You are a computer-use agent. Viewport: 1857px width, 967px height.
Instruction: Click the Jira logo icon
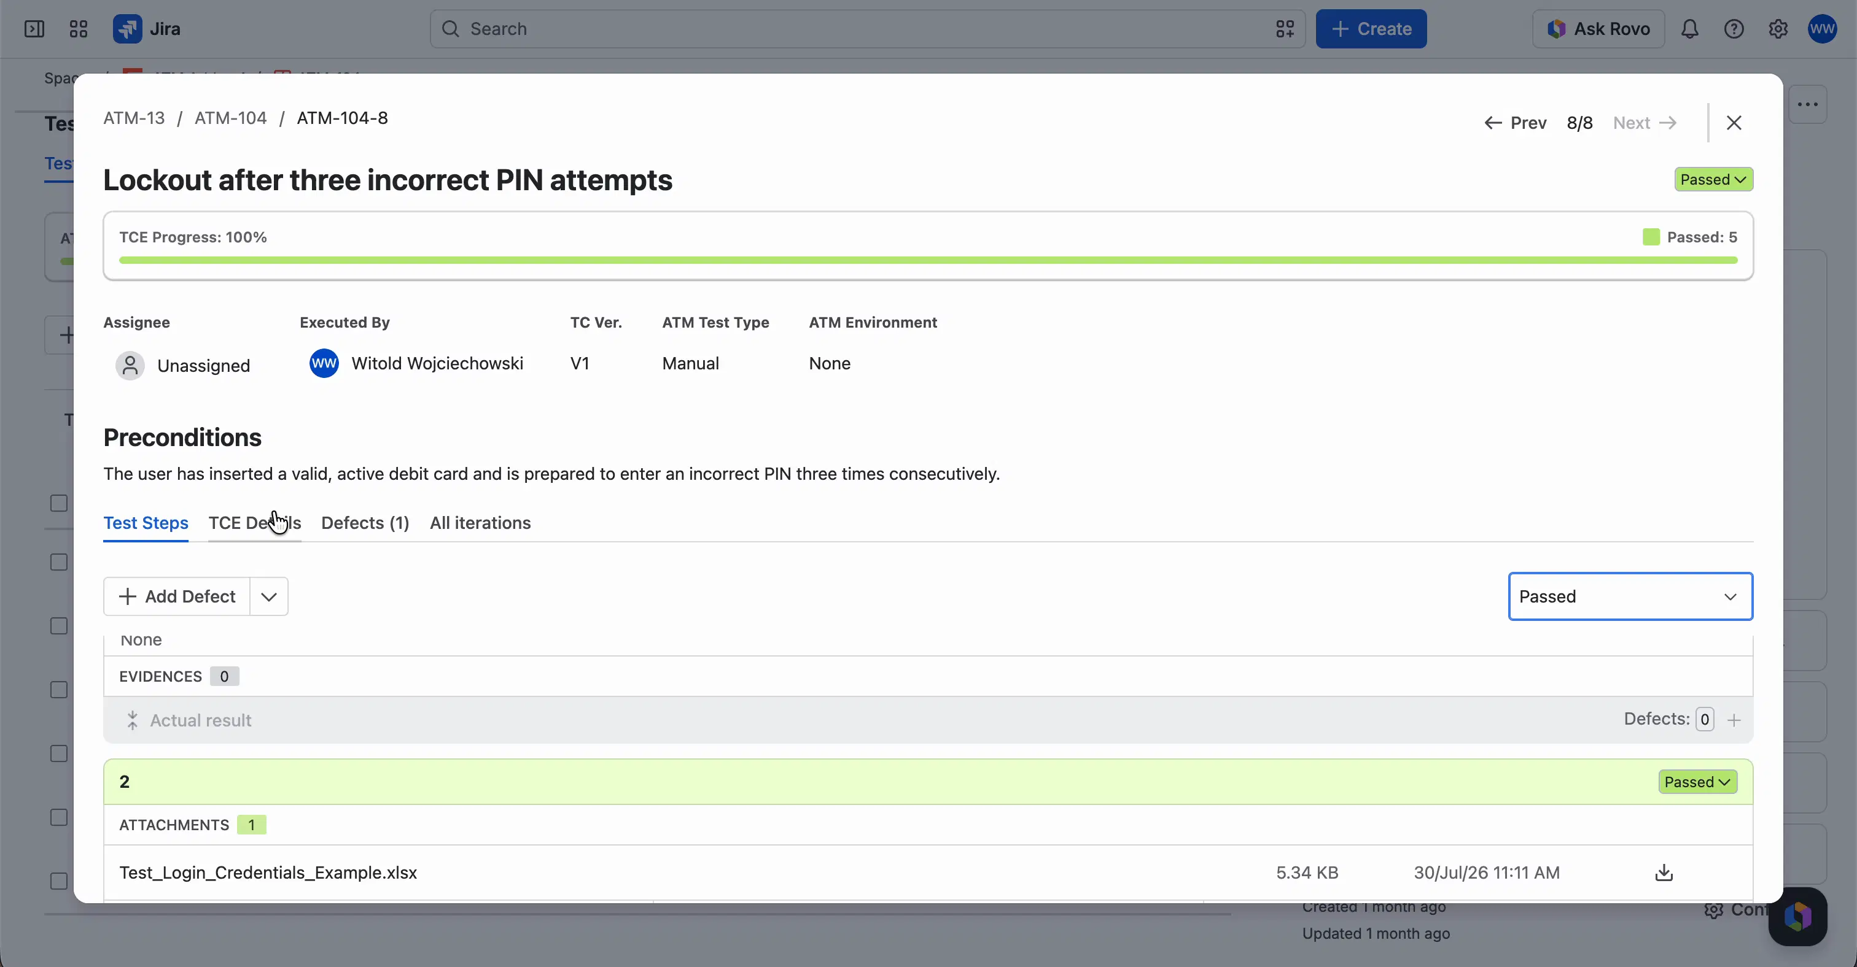tap(127, 29)
